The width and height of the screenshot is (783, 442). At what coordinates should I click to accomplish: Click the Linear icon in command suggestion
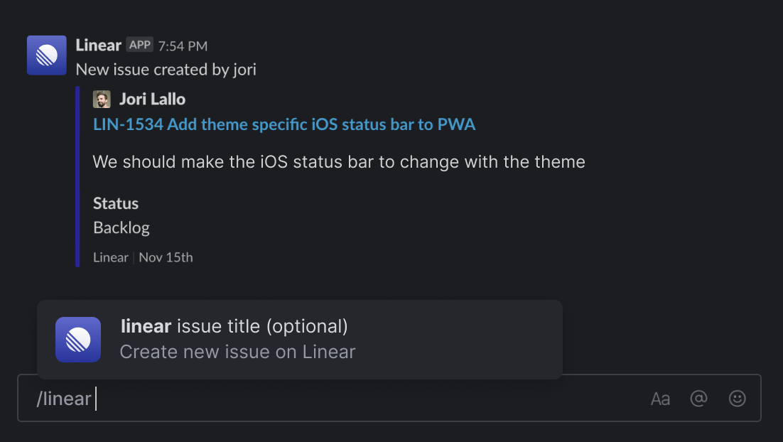pos(78,340)
